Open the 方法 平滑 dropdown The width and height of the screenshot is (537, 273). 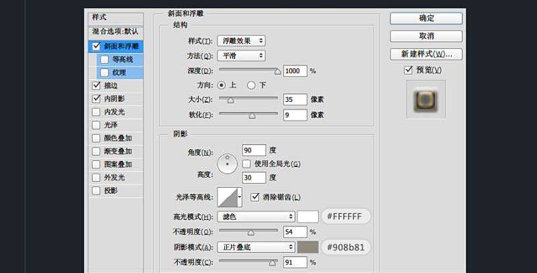pos(240,56)
